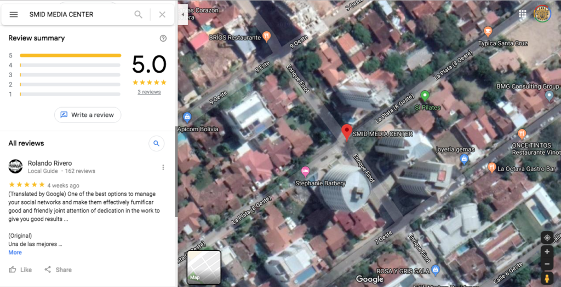The image size is (561, 287).
Task: Click the ROSA Y GRIS GALA label
Action: [403, 271]
